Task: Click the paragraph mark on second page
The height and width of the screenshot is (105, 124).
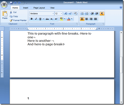Action: tap(28, 98)
